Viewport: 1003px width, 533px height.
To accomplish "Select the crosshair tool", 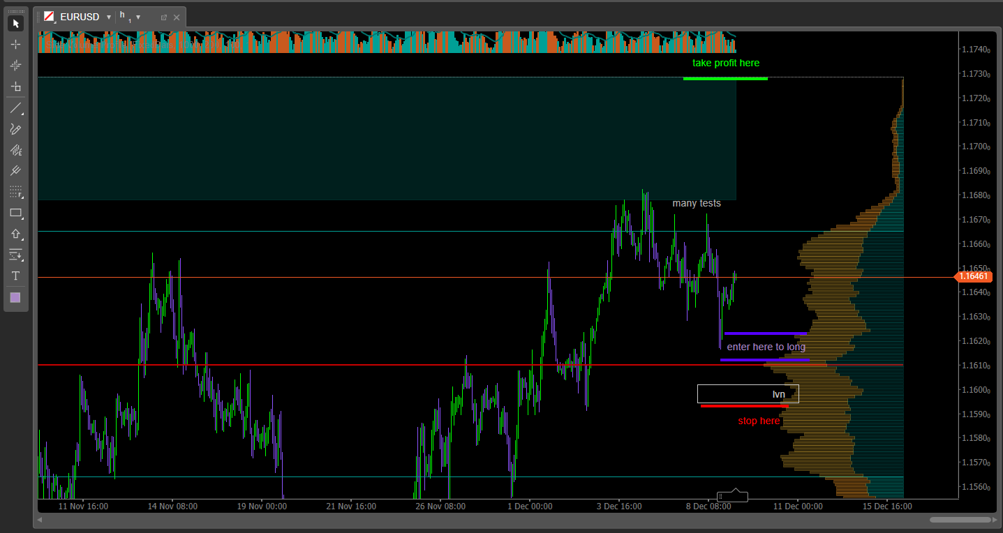I will [x=15, y=45].
